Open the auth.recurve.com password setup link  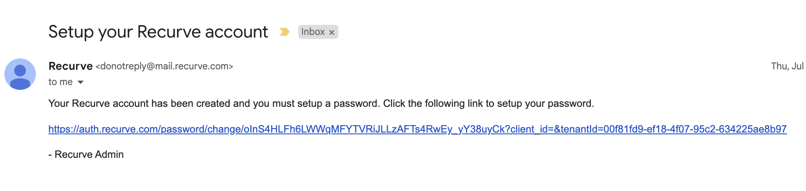click(417, 129)
